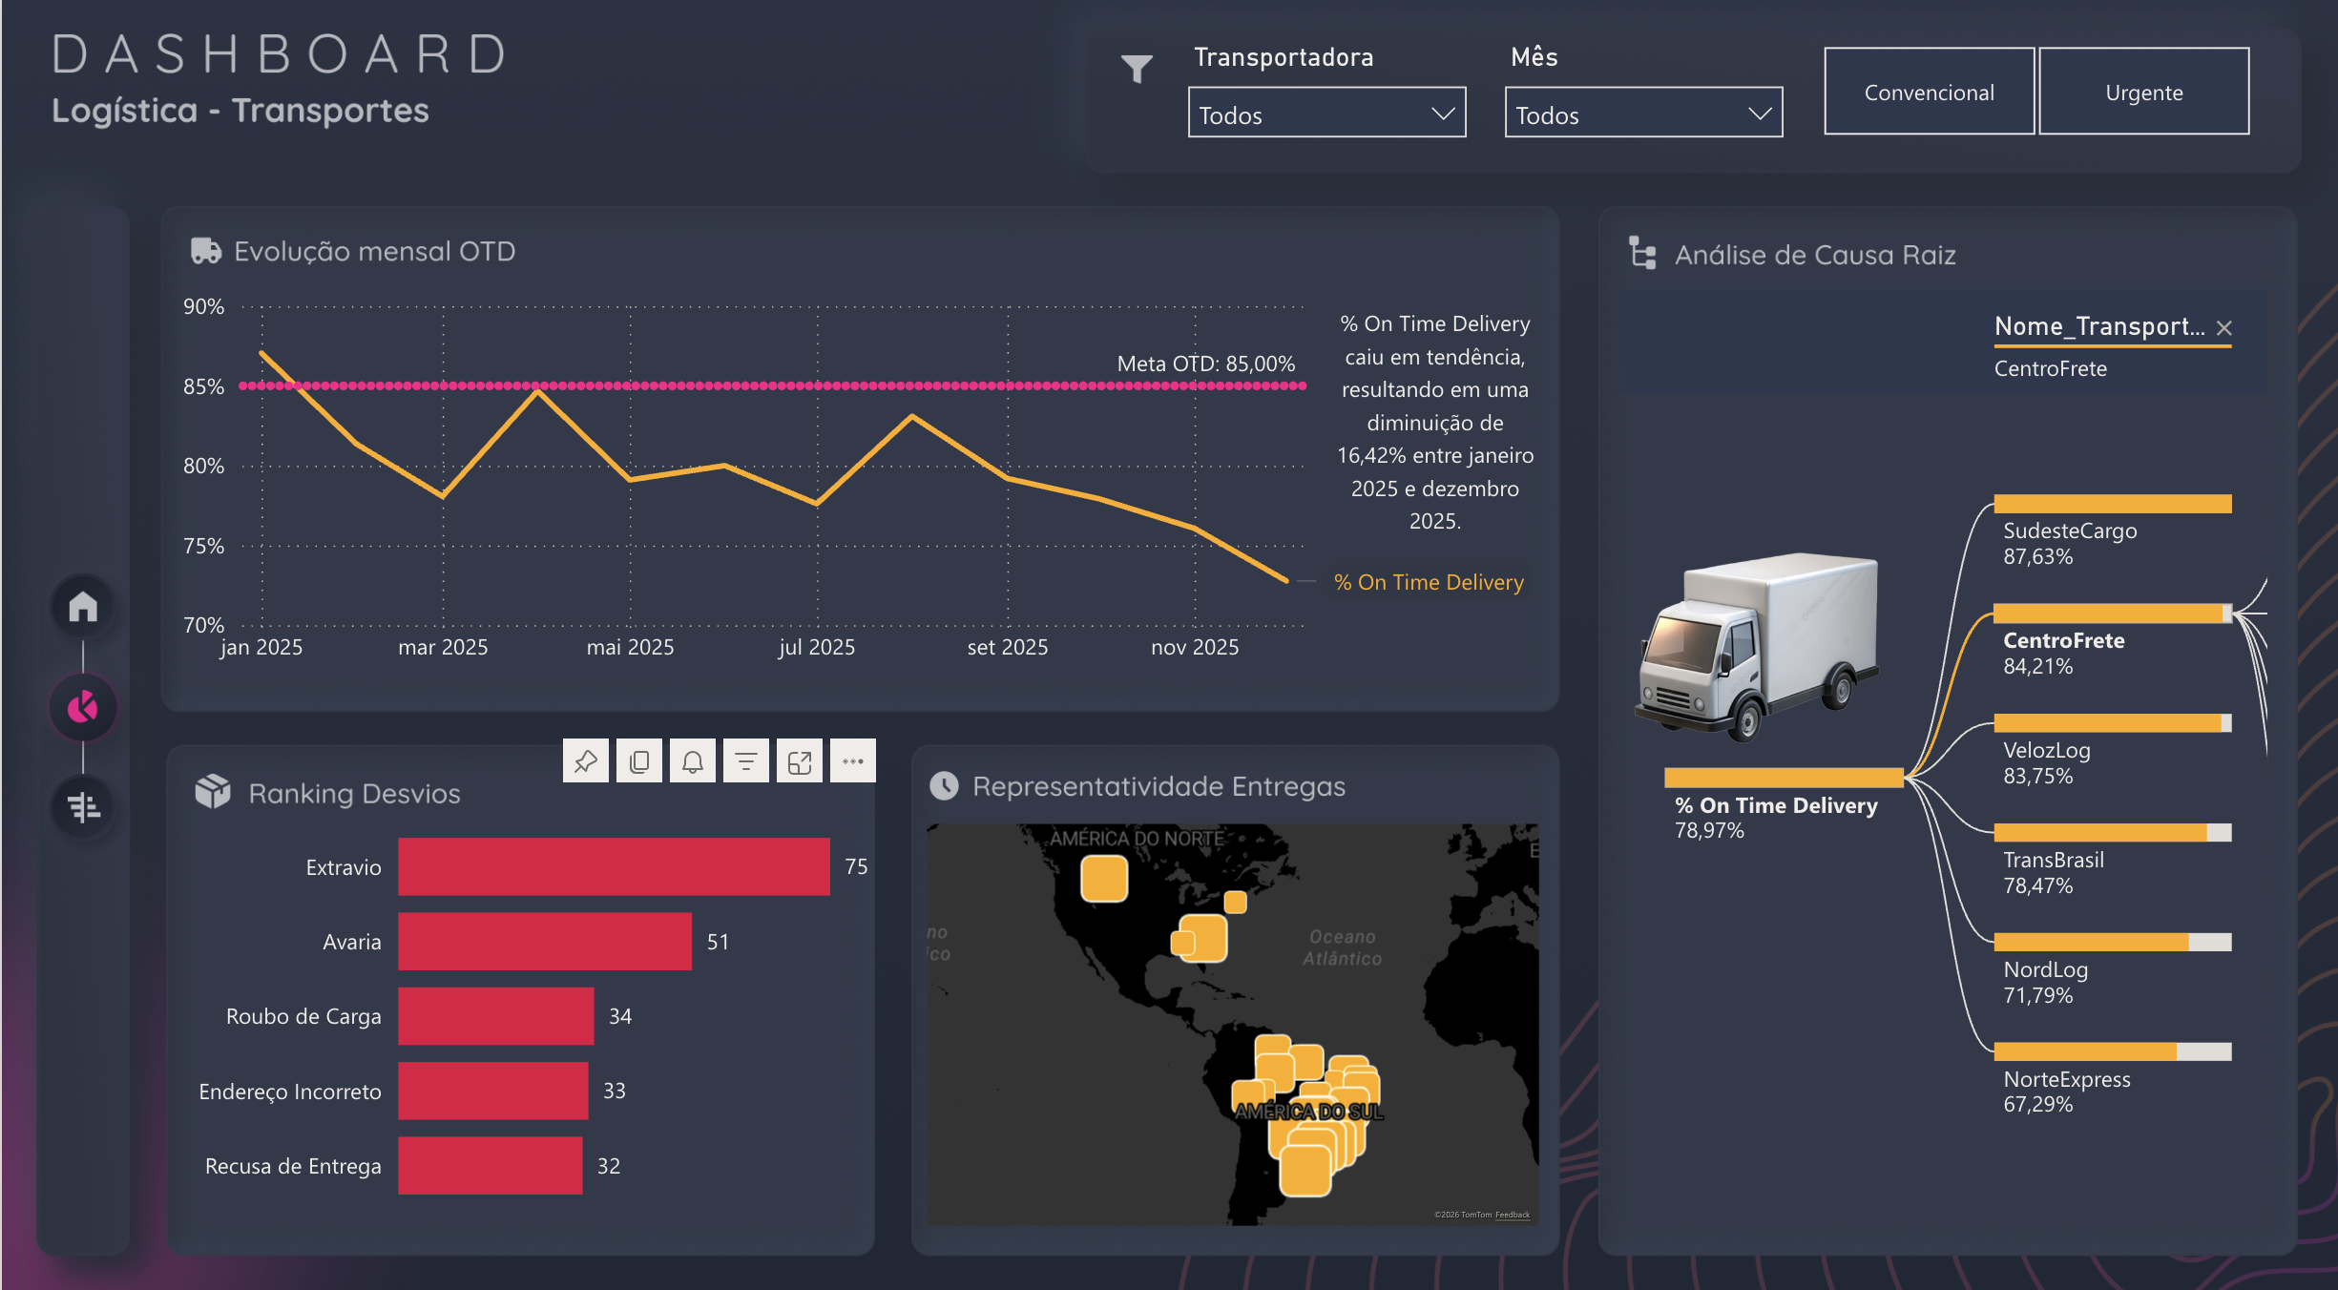Screen dimensions: 2338x1290
Task: Click the Análise de Causa Raiz title
Action: [1815, 255]
